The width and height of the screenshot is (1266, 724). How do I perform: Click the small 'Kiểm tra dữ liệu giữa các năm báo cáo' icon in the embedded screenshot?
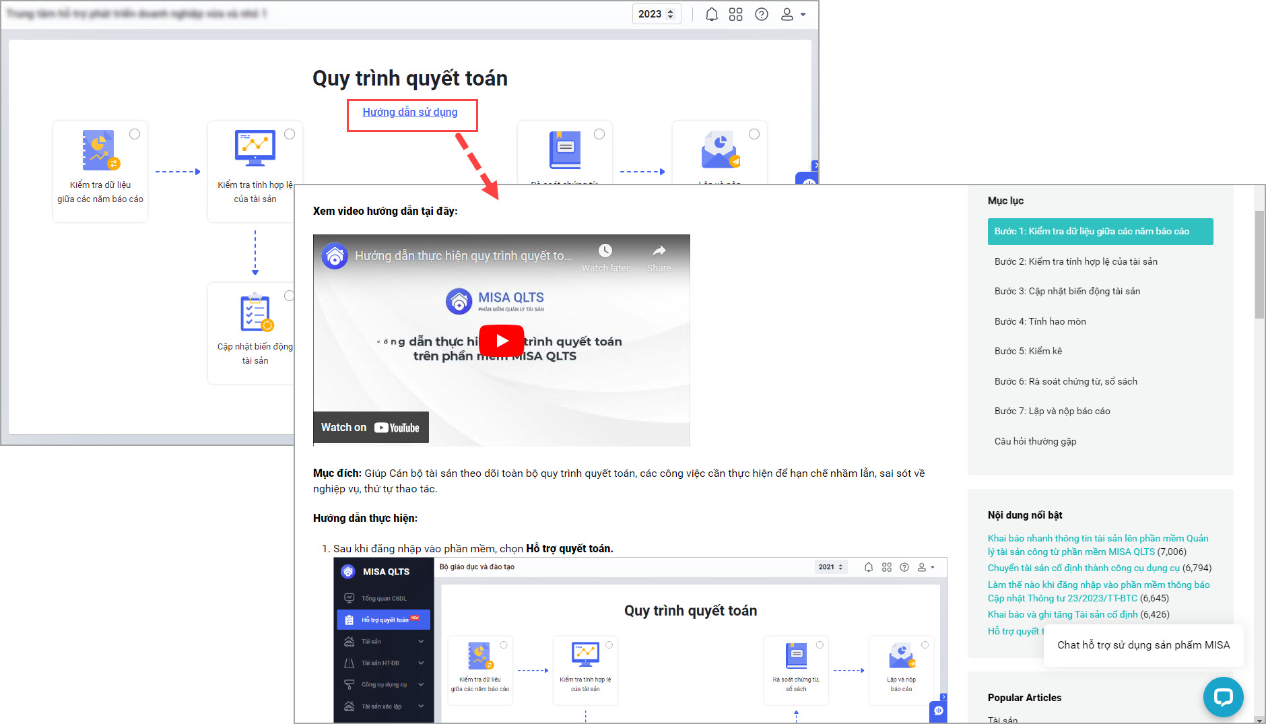tap(479, 656)
